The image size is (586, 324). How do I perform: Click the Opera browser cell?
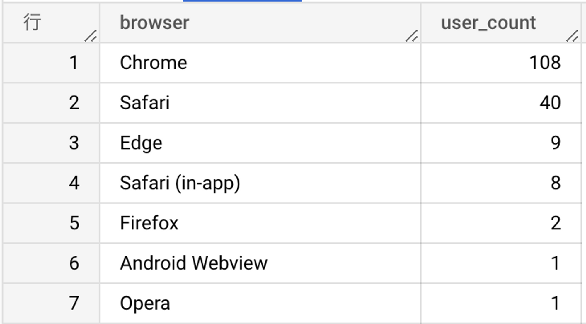pyautogui.click(x=260, y=303)
